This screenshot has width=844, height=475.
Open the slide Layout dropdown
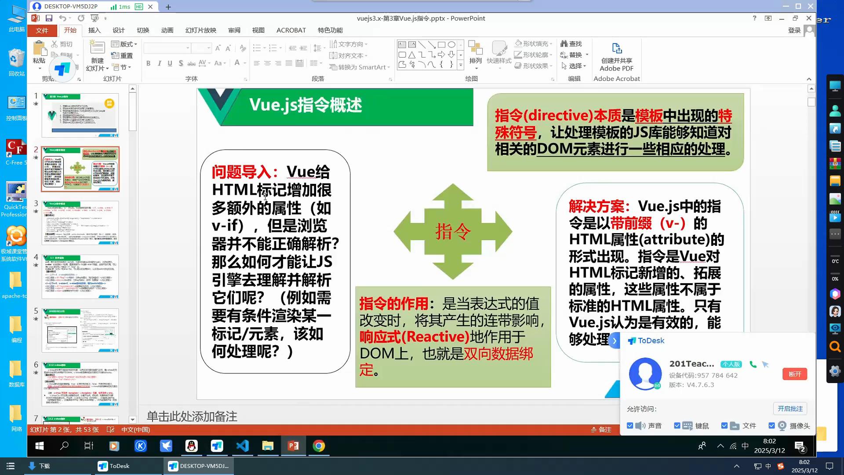pos(124,44)
